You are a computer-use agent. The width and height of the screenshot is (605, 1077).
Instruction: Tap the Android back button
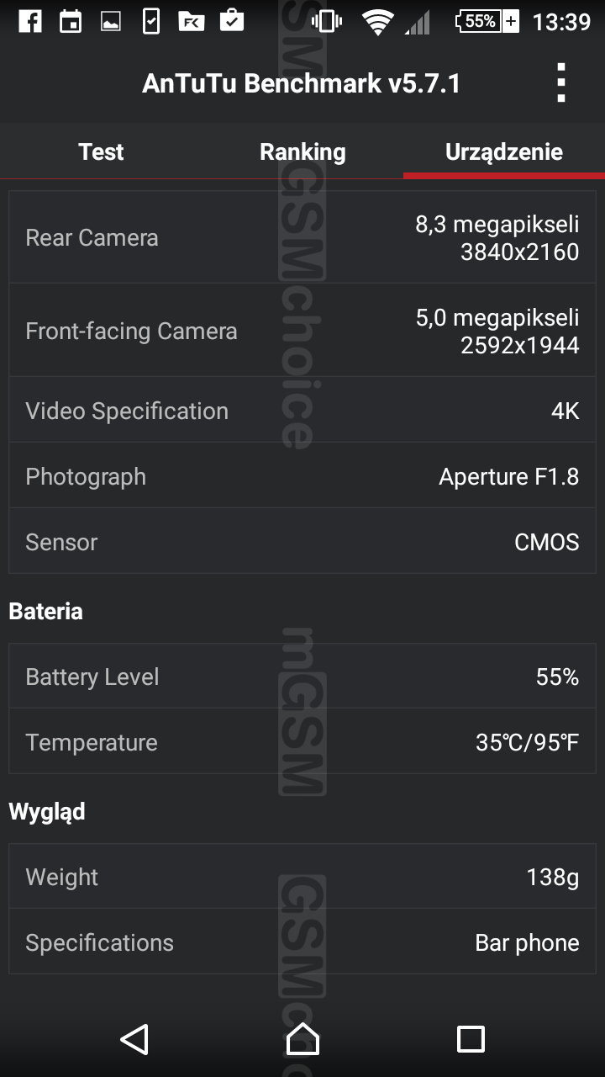pyautogui.click(x=134, y=1039)
